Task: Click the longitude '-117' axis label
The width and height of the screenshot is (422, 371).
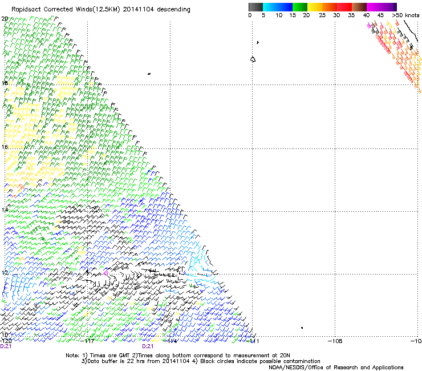Action: coord(88,341)
